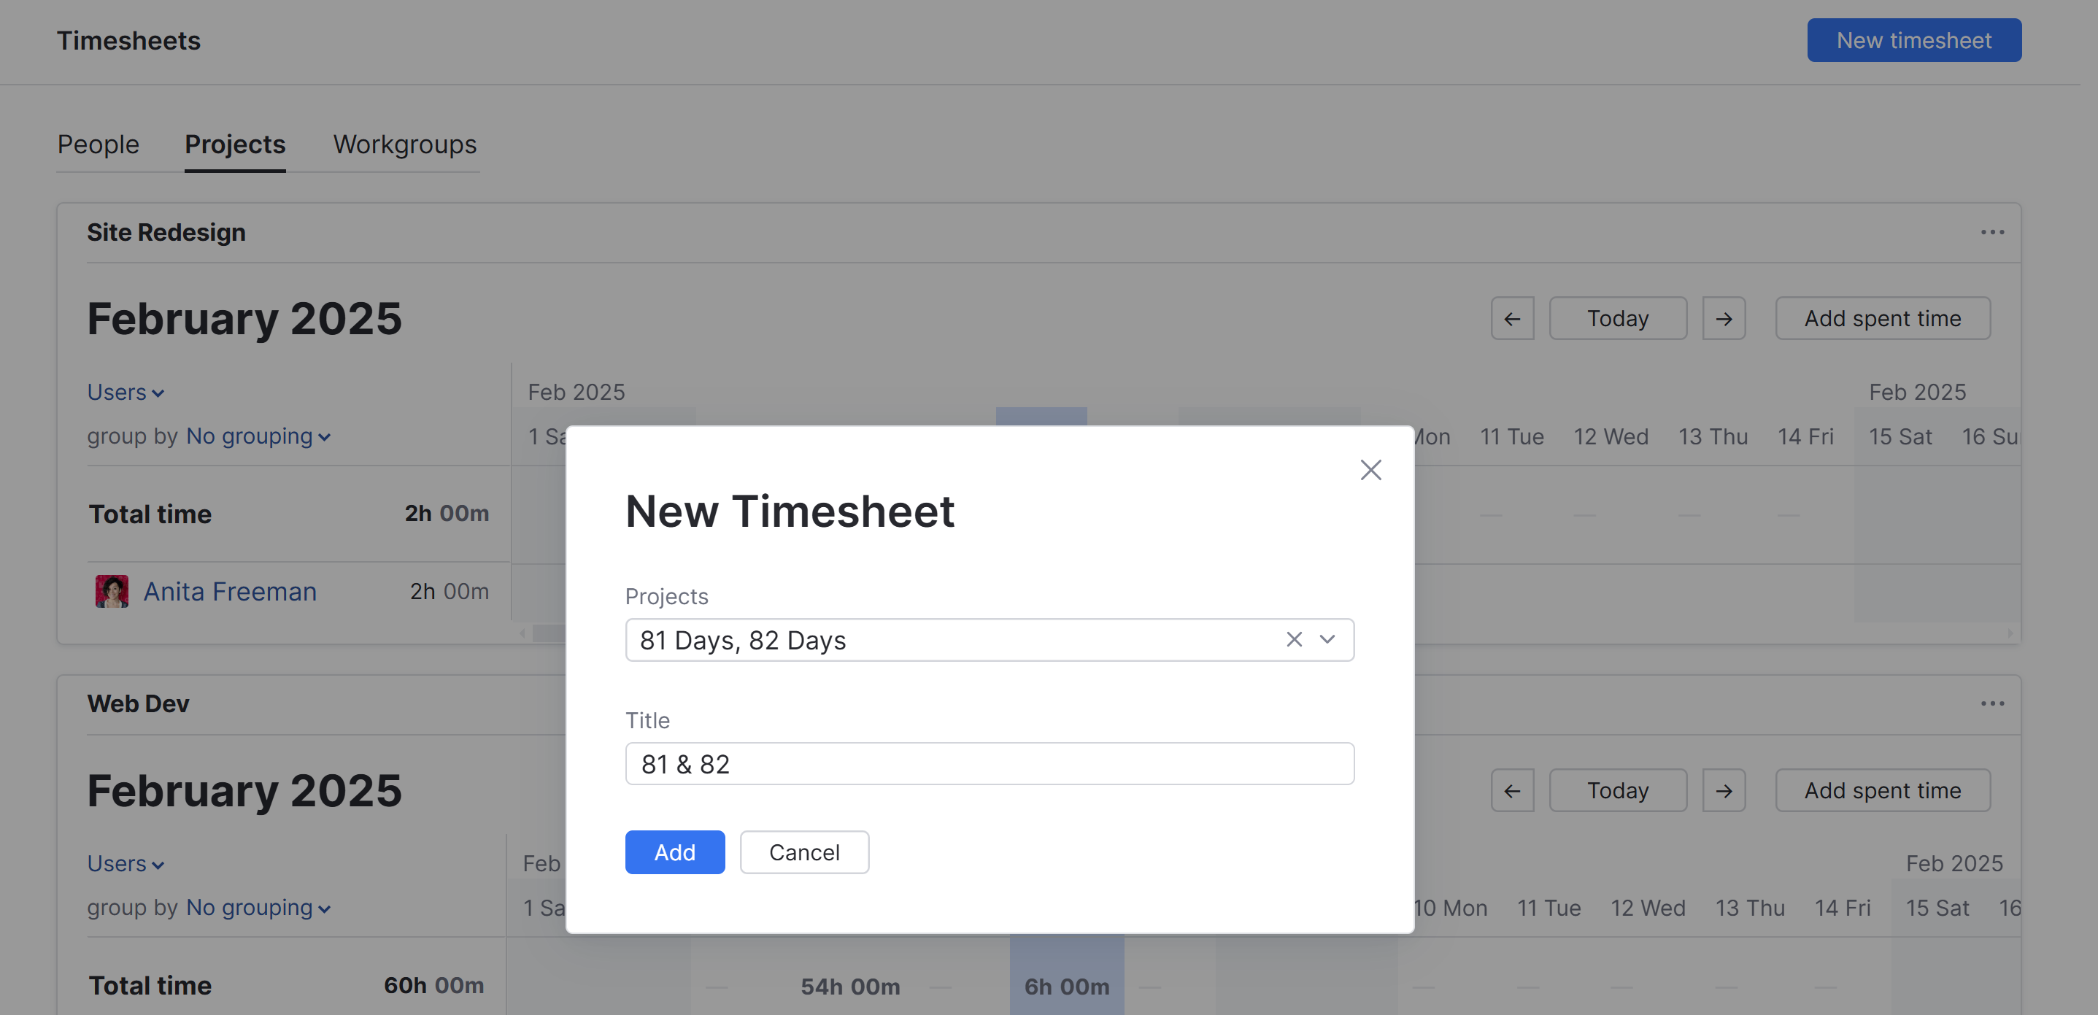Click Add to create the timesheet
The image size is (2098, 1015).
[x=674, y=852]
